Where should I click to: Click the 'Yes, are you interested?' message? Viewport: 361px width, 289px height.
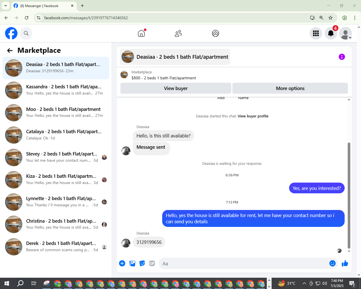tap(317, 188)
